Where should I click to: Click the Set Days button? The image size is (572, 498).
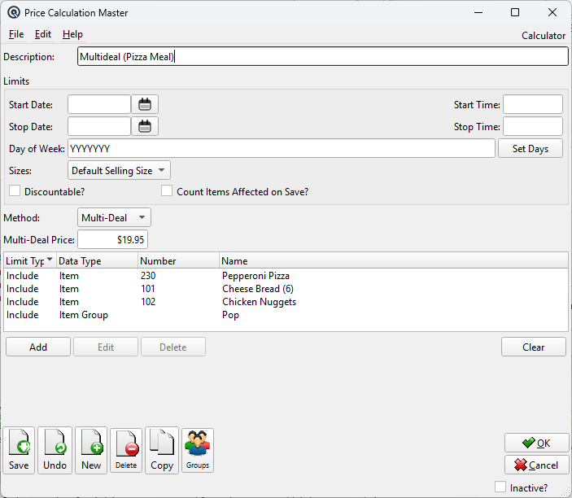click(530, 148)
